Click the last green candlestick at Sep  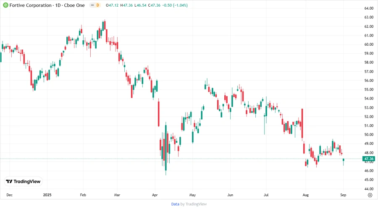pos(344,161)
